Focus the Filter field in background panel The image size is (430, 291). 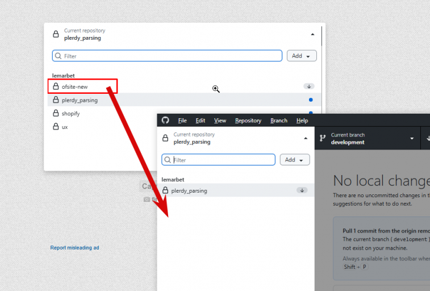click(167, 56)
